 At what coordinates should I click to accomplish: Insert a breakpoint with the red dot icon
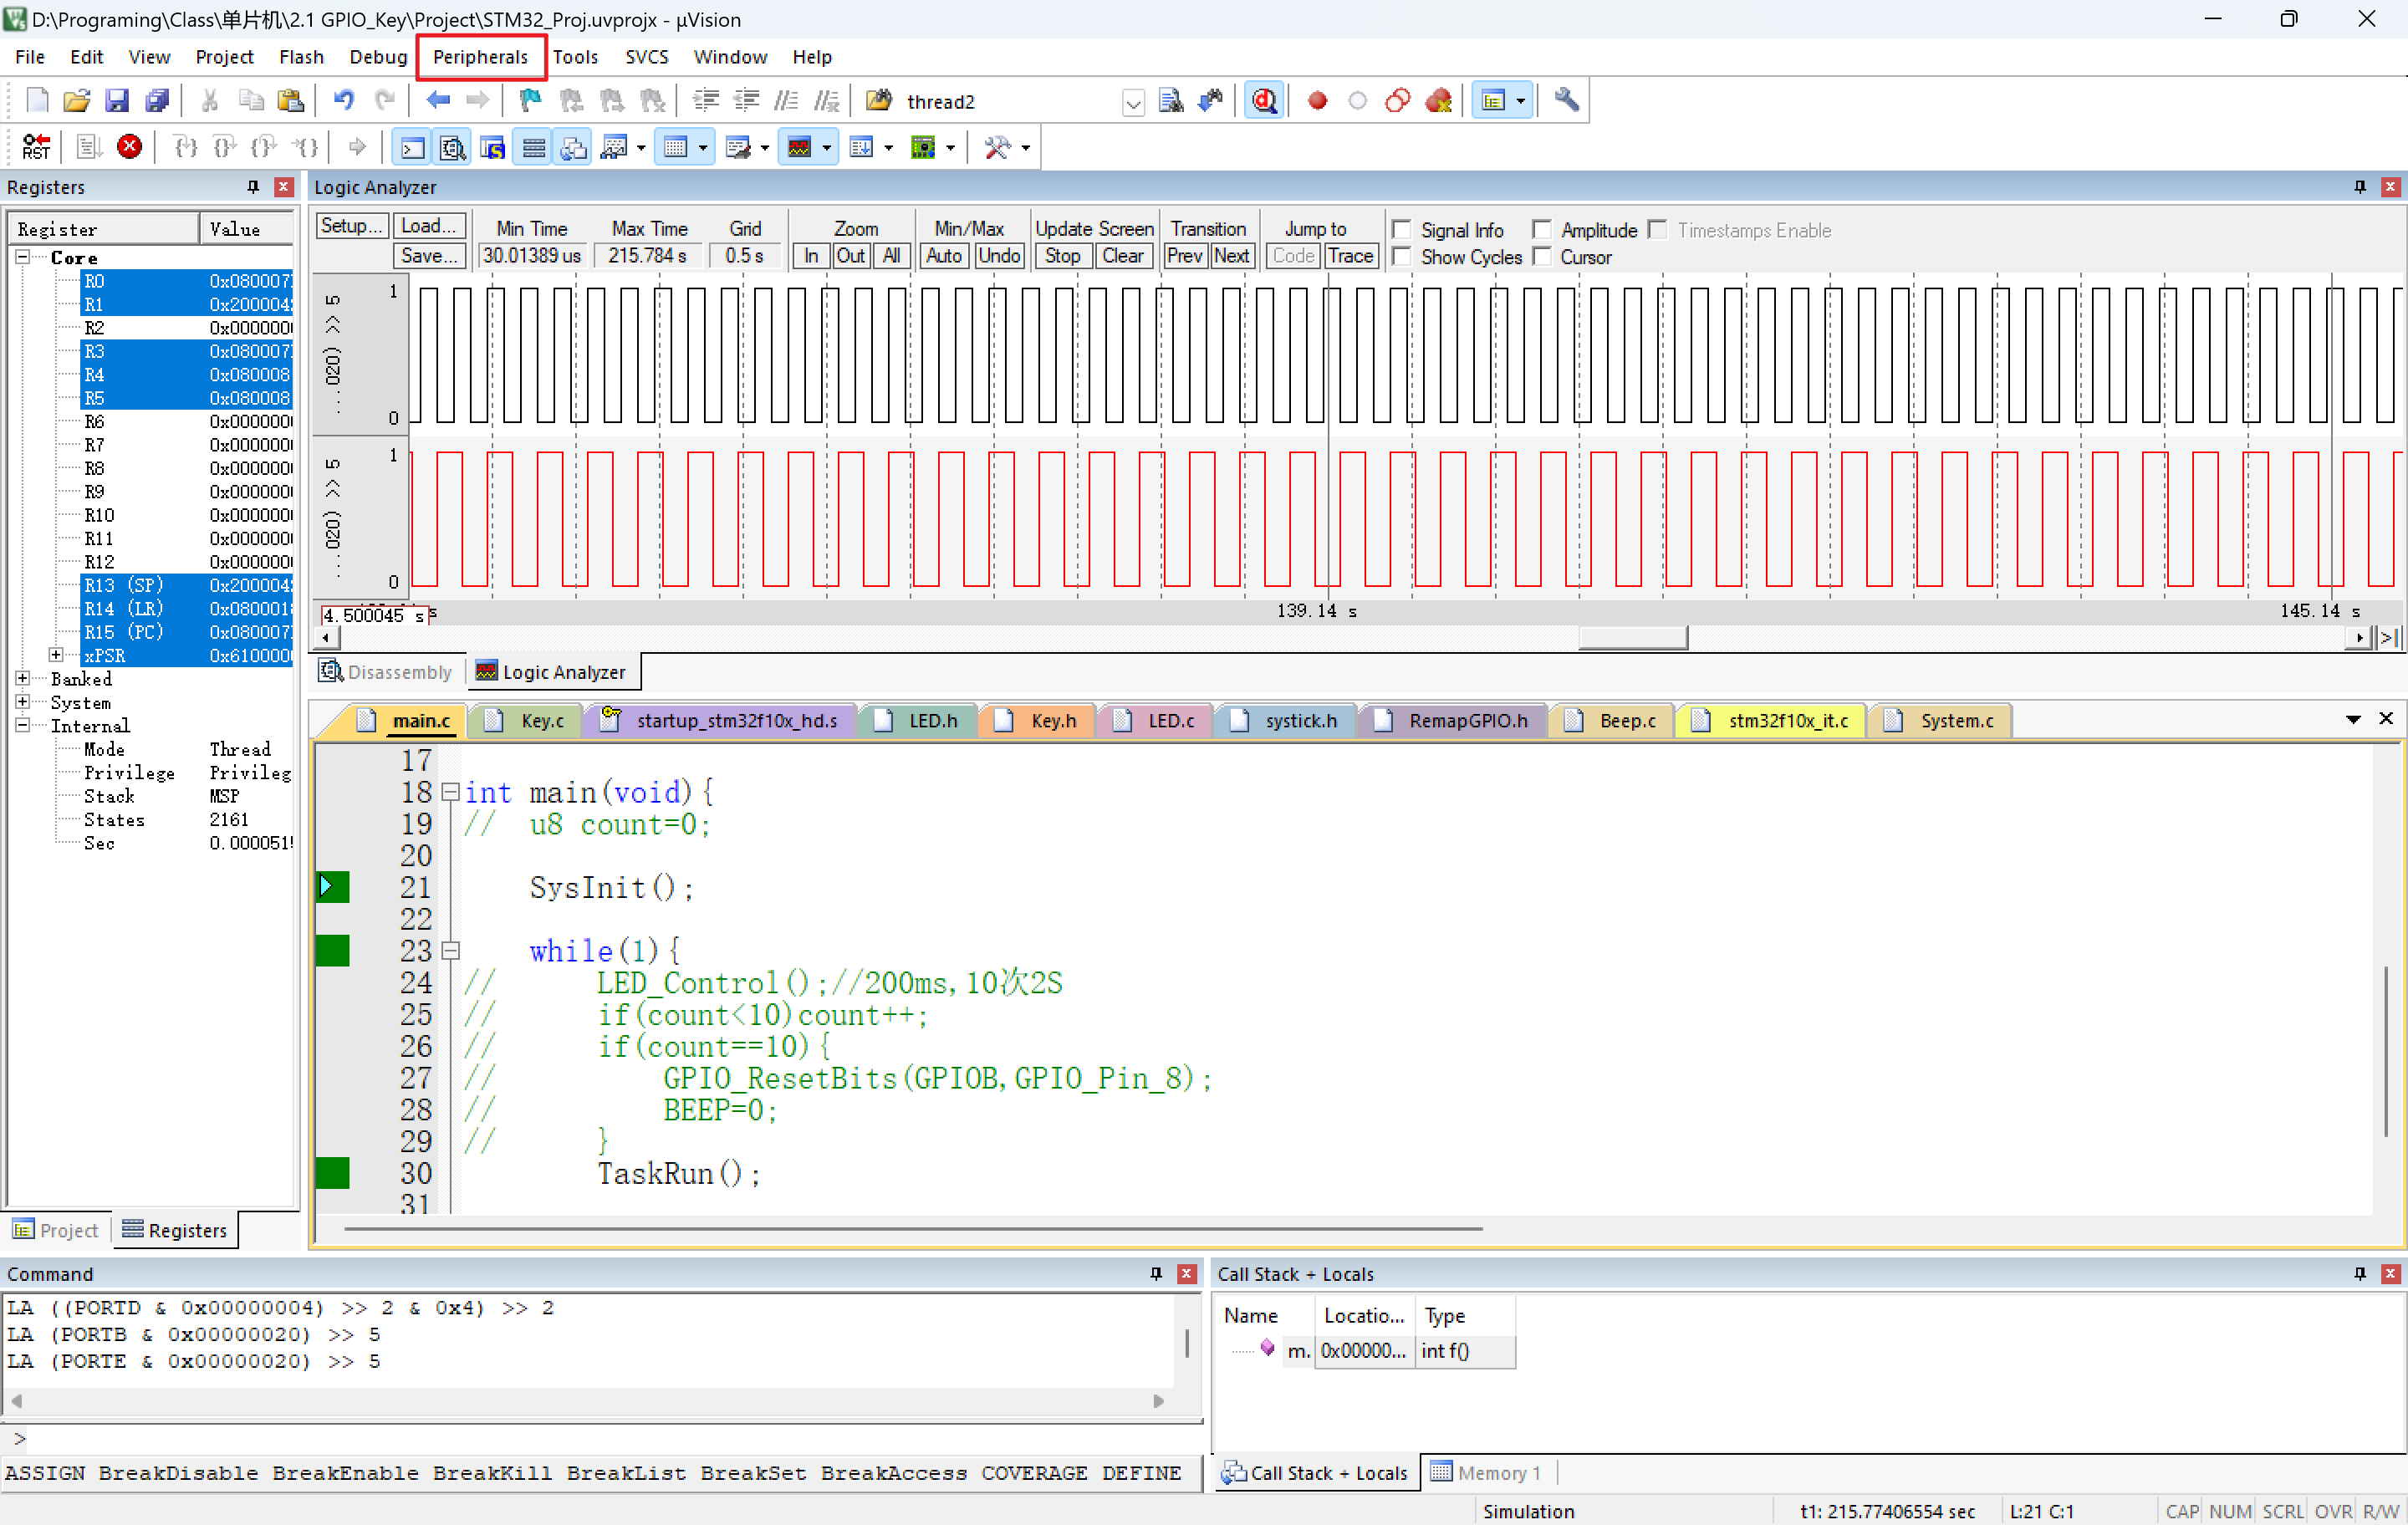click(1317, 101)
